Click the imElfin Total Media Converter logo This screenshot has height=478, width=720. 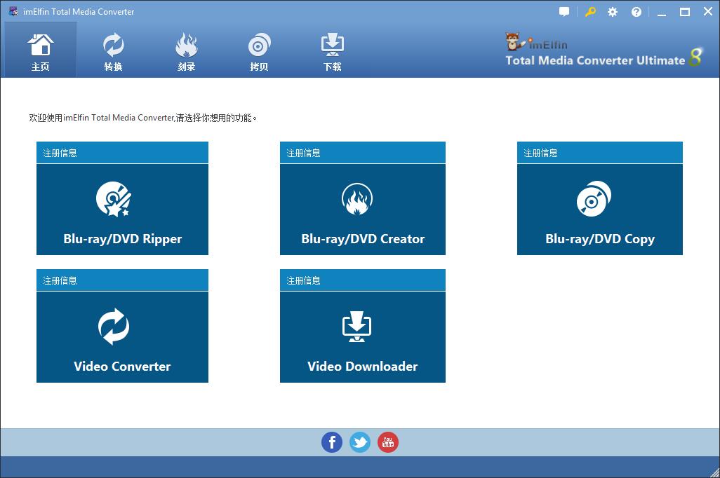pos(602,51)
